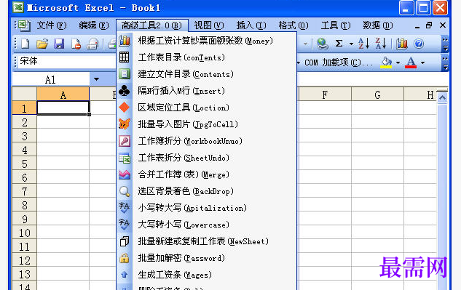Image resolution: width=461 pixels, height=290 pixels.
Task: Click the 工作表折分 (SheetUndo) sheet icon
Action: 125,158
